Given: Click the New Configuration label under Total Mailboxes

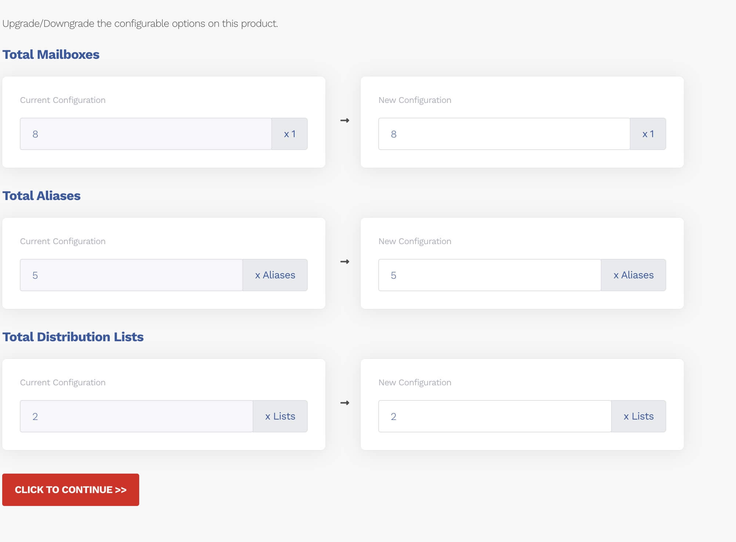Looking at the screenshot, I should pos(415,100).
